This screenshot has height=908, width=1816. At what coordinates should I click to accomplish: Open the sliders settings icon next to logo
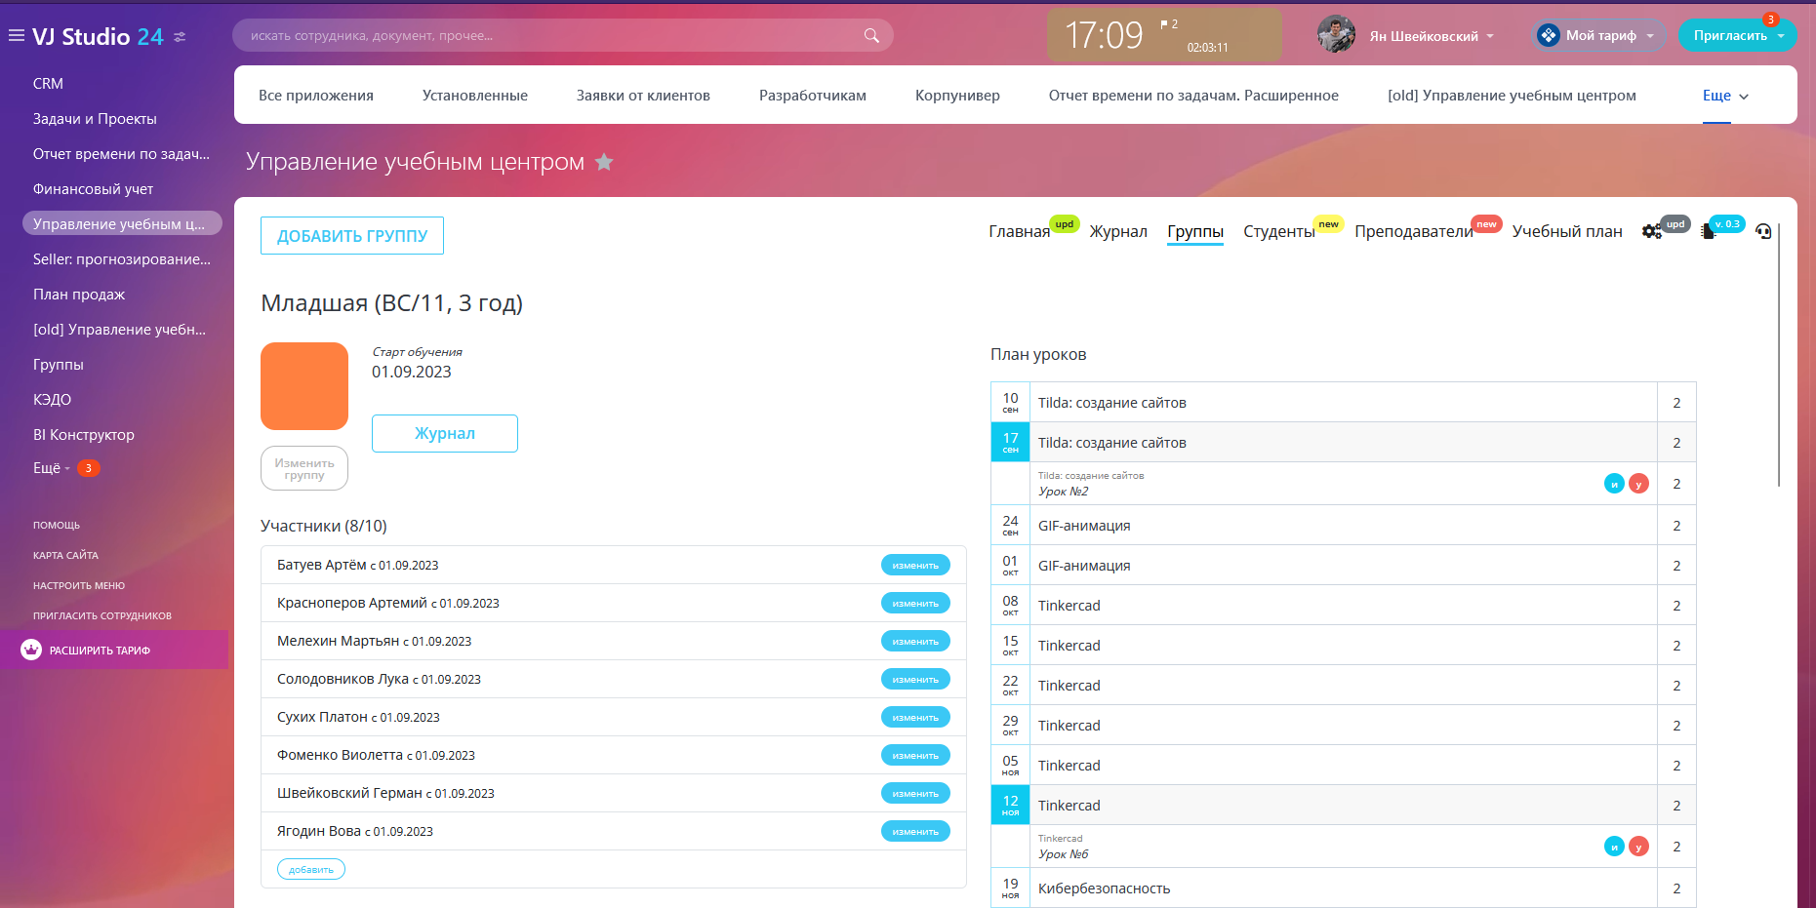pyautogui.click(x=180, y=37)
